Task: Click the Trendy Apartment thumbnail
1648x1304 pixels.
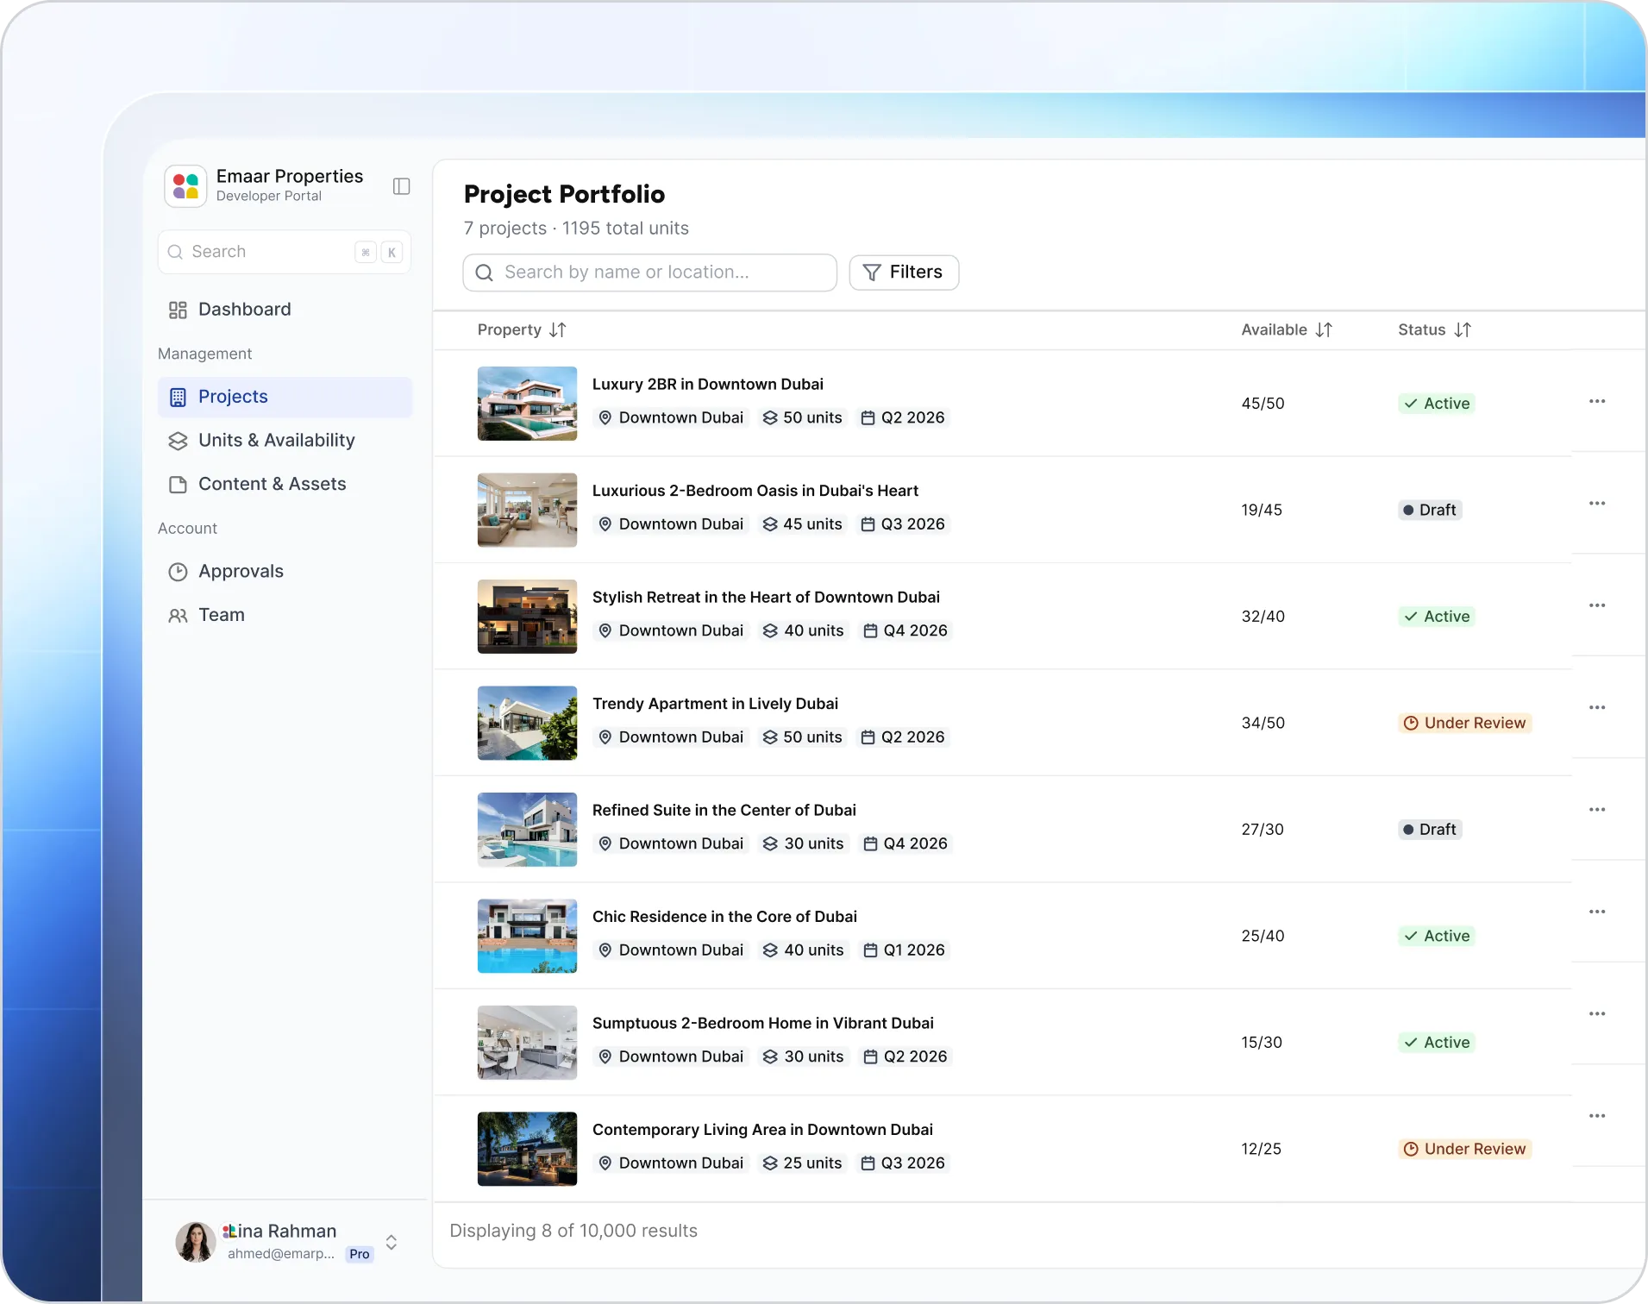Action: pyautogui.click(x=527, y=723)
